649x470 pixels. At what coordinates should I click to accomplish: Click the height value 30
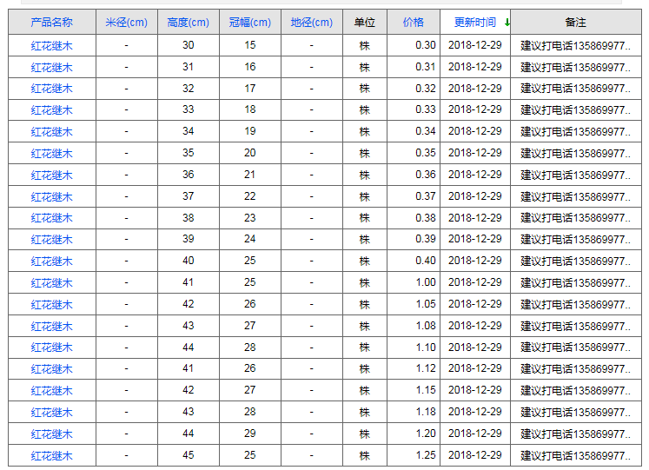click(188, 45)
